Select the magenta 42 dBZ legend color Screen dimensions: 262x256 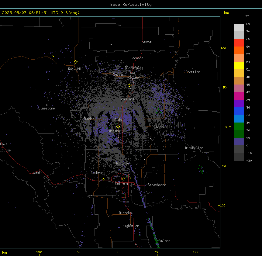coord(239,96)
